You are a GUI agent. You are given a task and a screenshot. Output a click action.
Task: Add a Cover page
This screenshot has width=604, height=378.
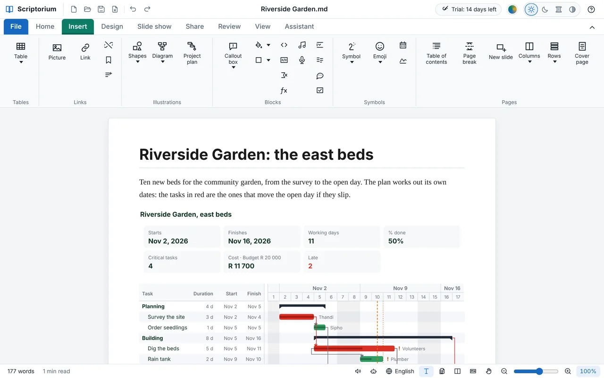pos(582,53)
